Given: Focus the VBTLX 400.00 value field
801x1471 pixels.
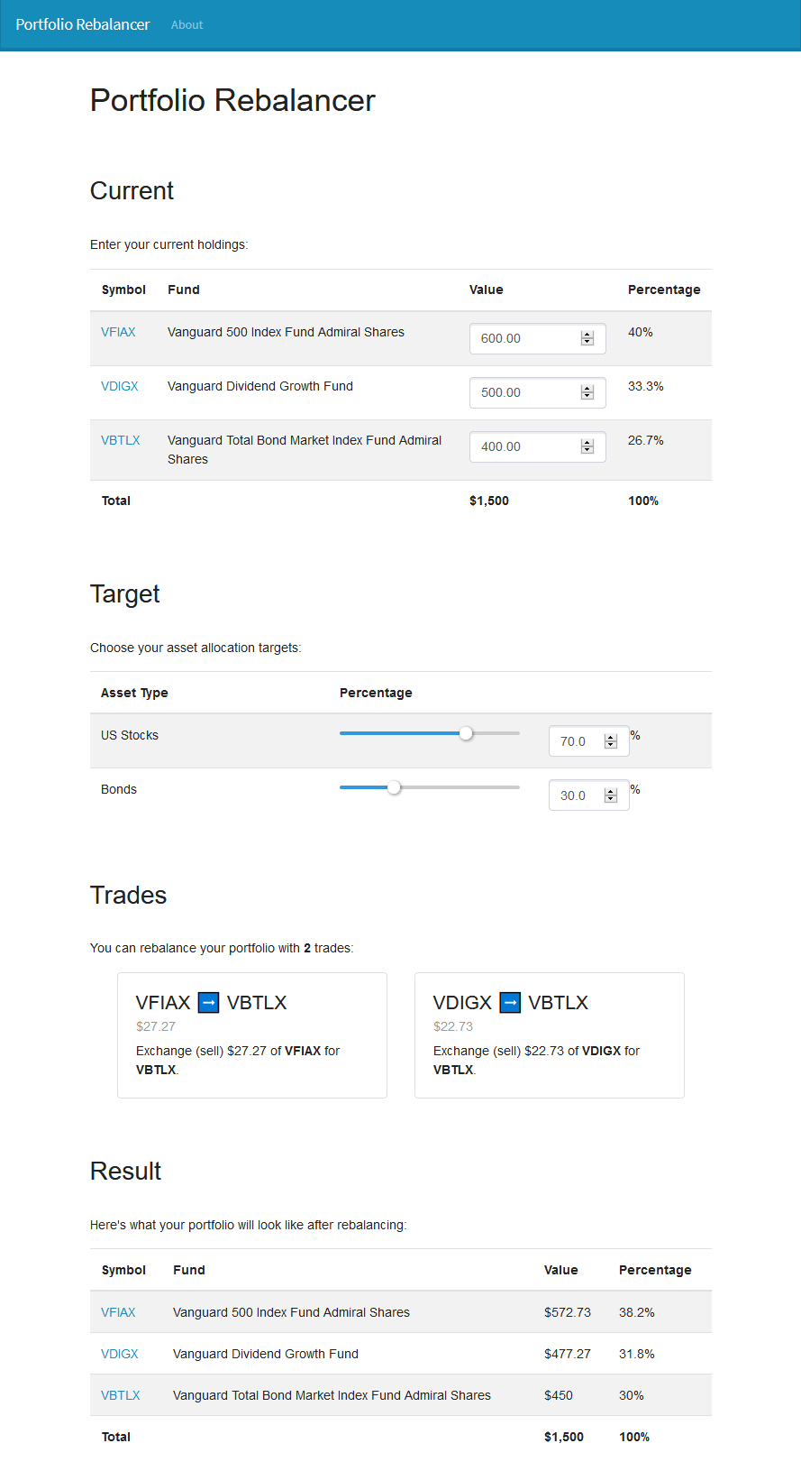Looking at the screenshot, I should [x=538, y=446].
